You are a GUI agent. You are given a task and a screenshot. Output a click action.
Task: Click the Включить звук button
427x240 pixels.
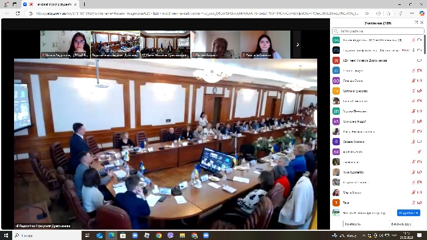click(401, 224)
